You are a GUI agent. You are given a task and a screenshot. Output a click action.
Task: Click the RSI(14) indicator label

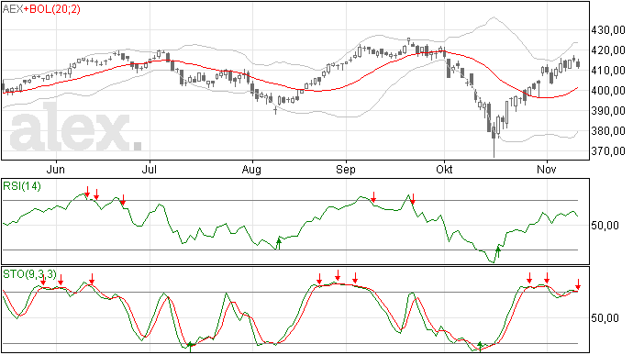pos(22,186)
